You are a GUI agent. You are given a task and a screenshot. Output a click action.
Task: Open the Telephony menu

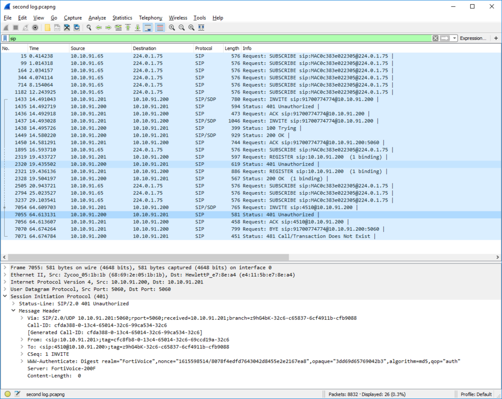(150, 18)
